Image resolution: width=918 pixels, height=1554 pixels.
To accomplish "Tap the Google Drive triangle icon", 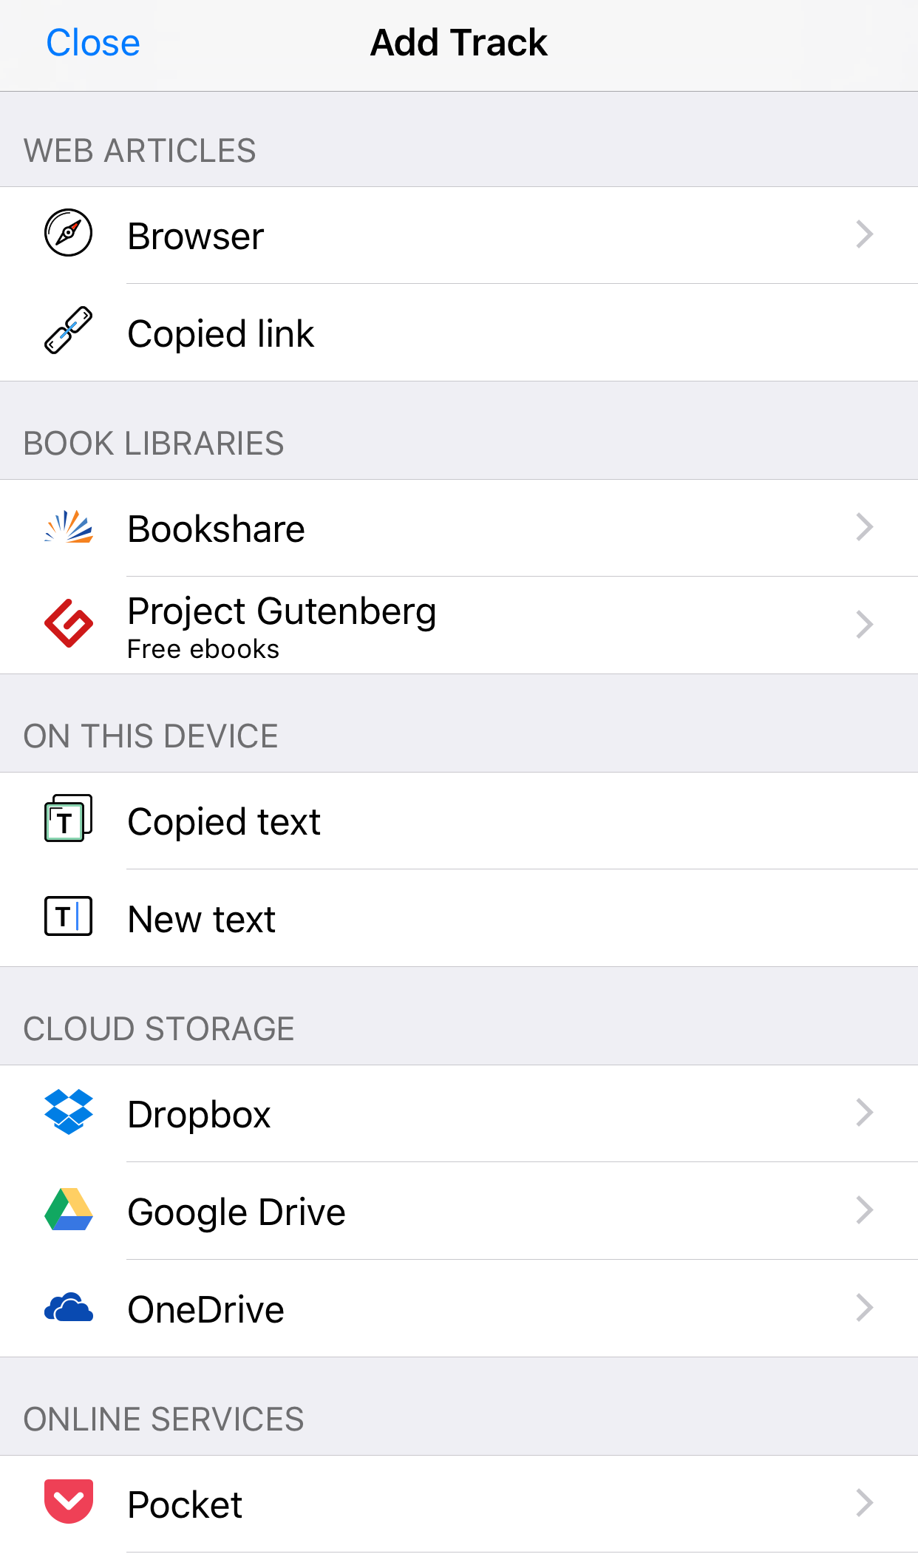I will click(x=69, y=1209).
